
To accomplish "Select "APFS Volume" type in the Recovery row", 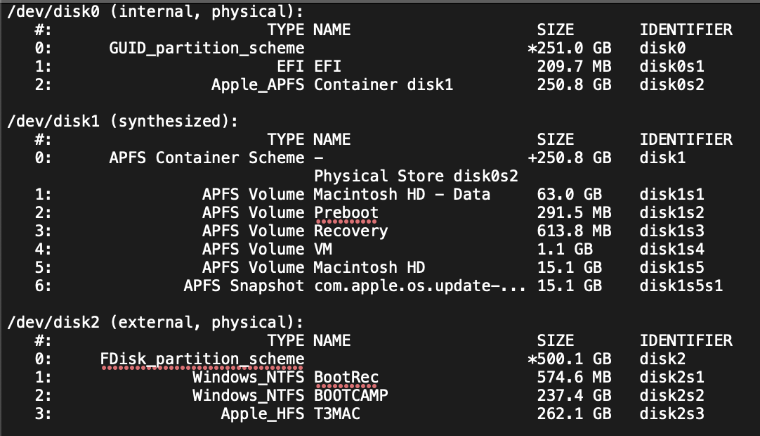I will 254,231.
